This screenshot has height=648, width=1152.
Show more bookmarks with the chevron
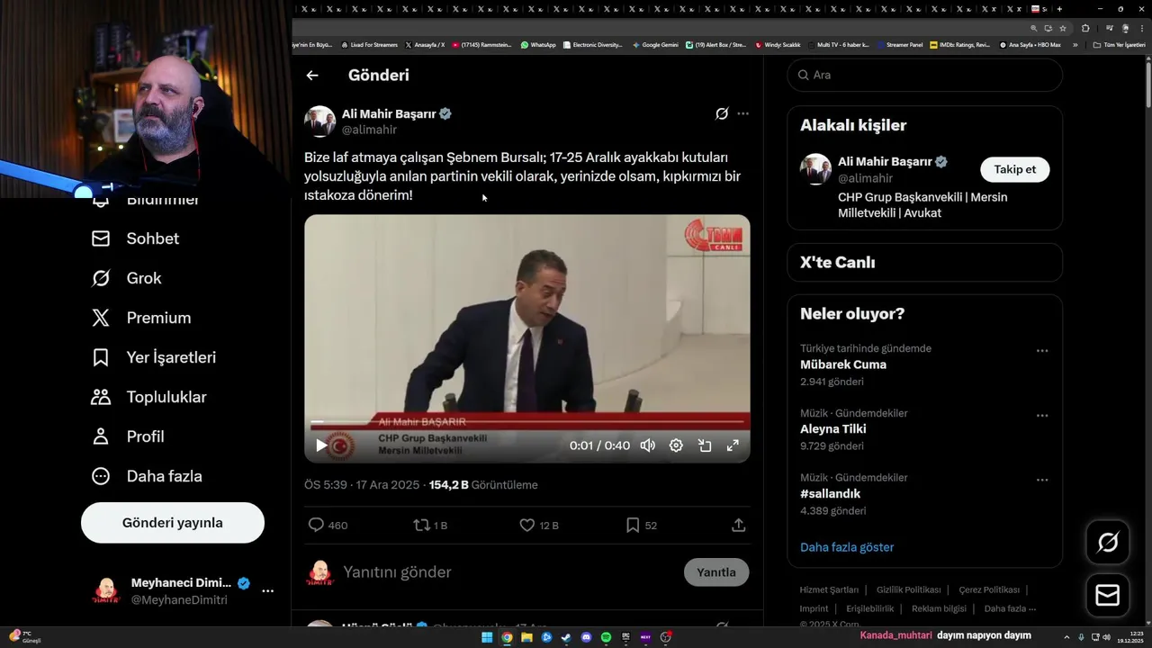tap(1075, 44)
